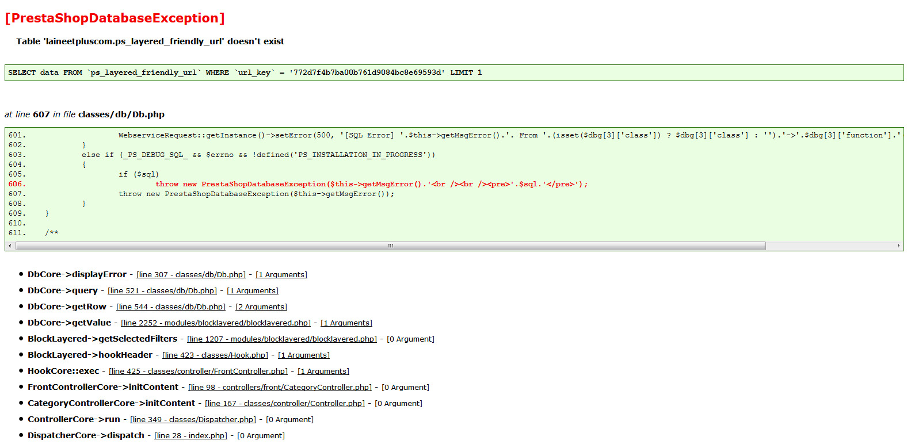
Task: Click the WebserviceRequest::getInstance code on line 601
Action: click(510, 135)
